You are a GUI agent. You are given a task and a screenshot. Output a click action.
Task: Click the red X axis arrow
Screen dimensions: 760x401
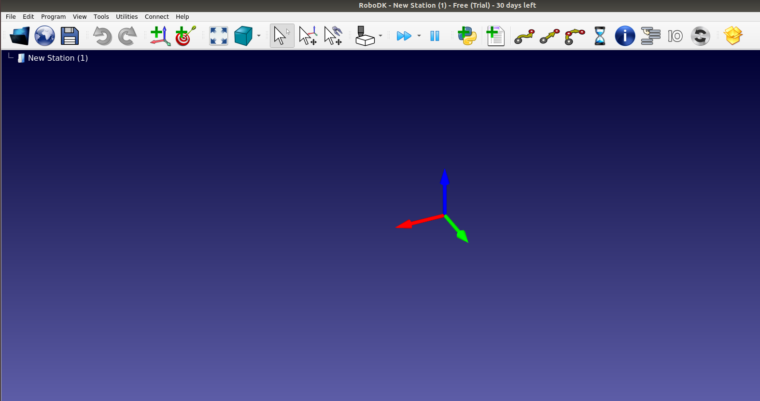click(x=419, y=222)
